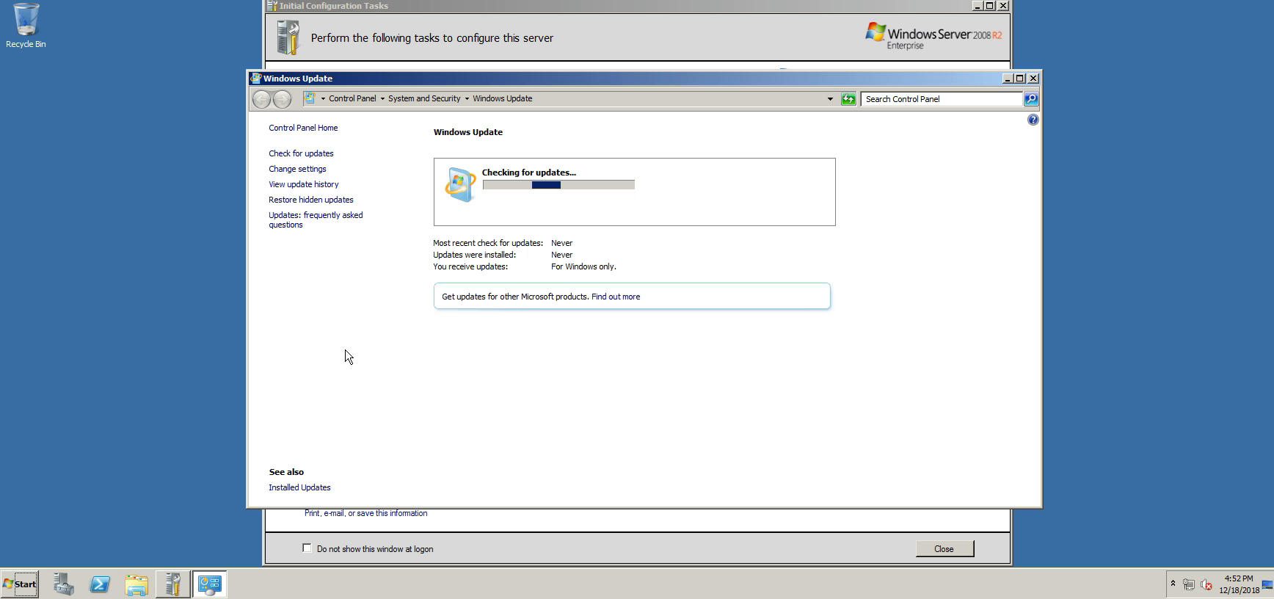Image resolution: width=1274 pixels, height=599 pixels.
Task: Expand the root breadcrumb arrow before Control Panel
Action: [323, 98]
